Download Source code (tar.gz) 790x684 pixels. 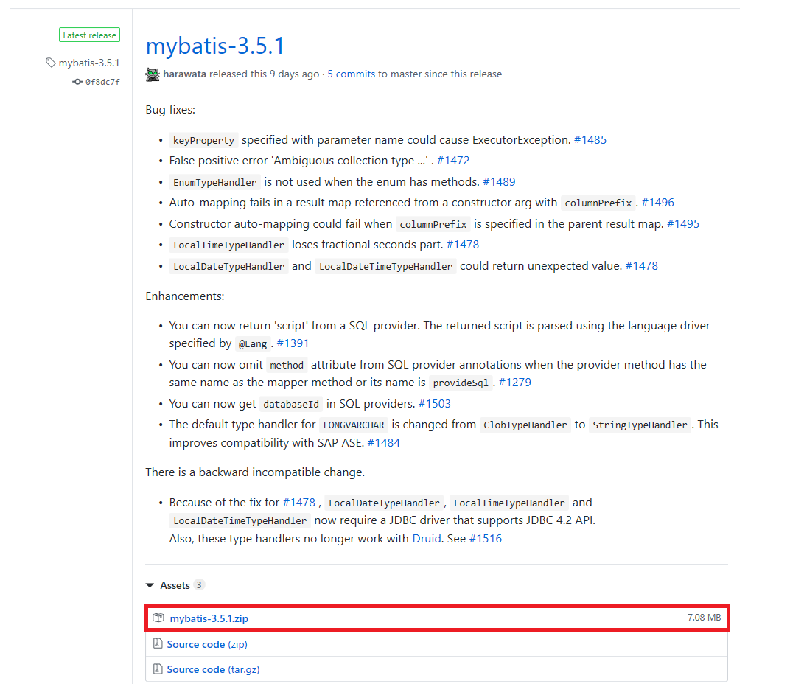[x=213, y=669]
